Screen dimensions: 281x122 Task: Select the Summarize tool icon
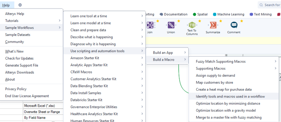213,25
